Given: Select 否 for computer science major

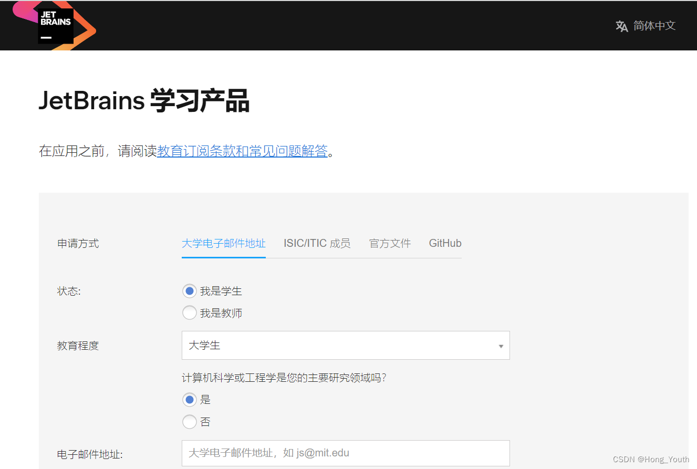Looking at the screenshot, I should pyautogui.click(x=190, y=422).
